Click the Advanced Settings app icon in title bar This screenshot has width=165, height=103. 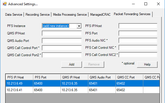pos(4,4)
